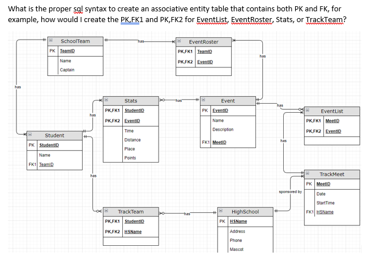Click EventID field in EventRoster table
The image size is (367, 256).
[x=205, y=62]
